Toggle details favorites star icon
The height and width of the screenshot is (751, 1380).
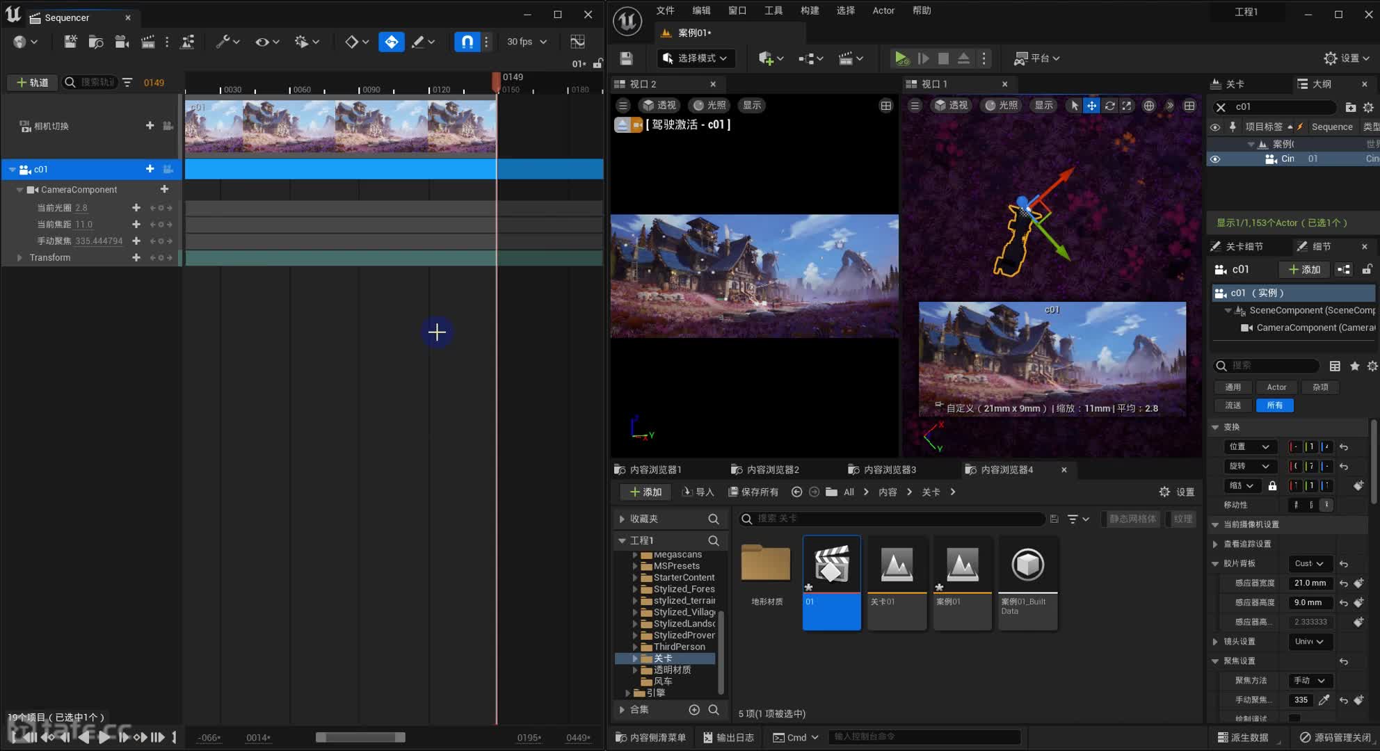coord(1354,366)
